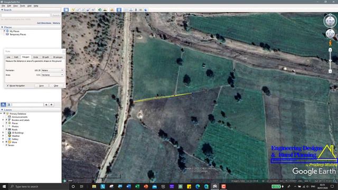The image size is (338, 190).
Task: Open the Perimeter units Meters dropdown
Action: (52, 70)
